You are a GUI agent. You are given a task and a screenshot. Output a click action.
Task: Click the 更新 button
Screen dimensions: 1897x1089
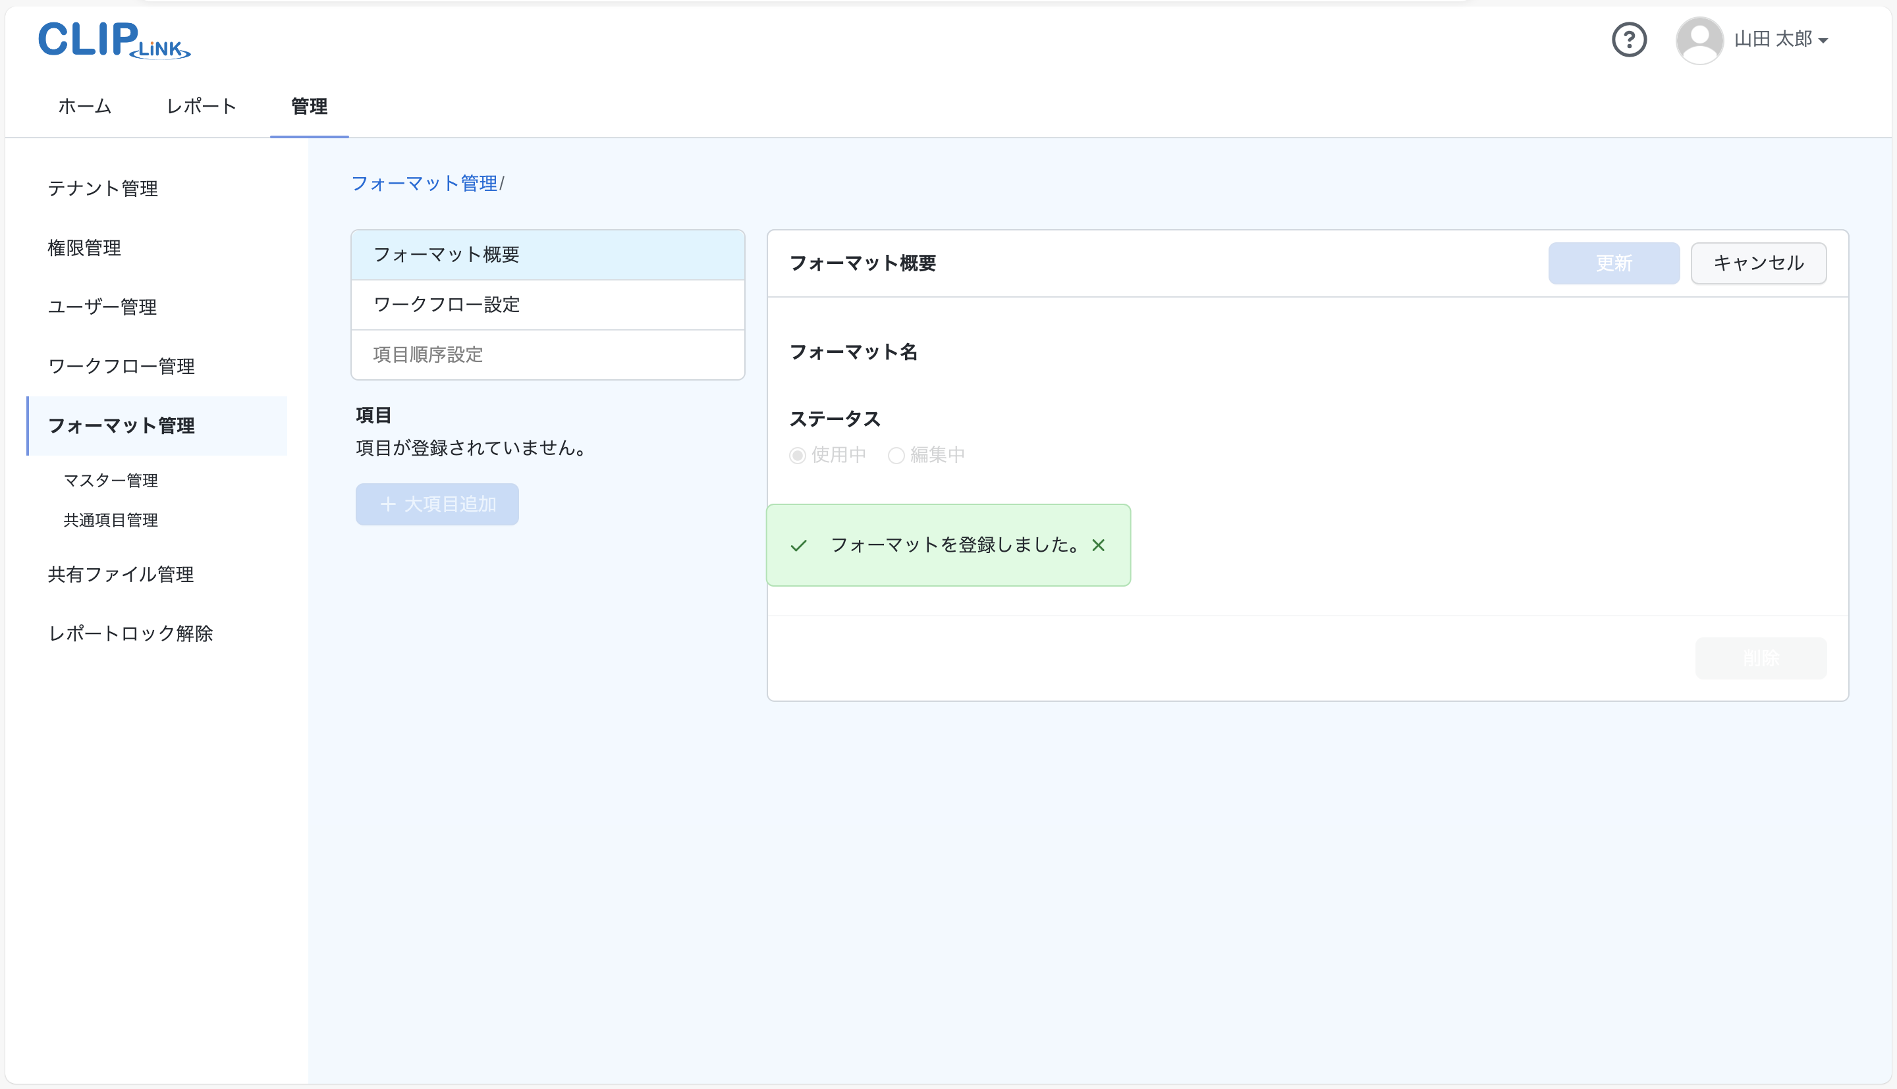tap(1614, 263)
